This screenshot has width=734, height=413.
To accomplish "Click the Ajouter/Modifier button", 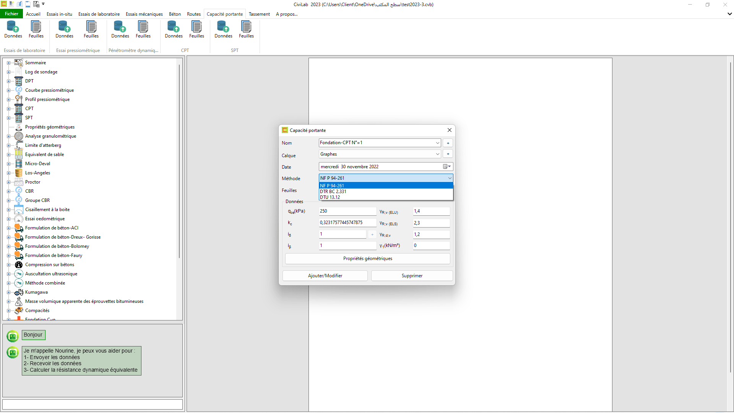I will click(325, 276).
